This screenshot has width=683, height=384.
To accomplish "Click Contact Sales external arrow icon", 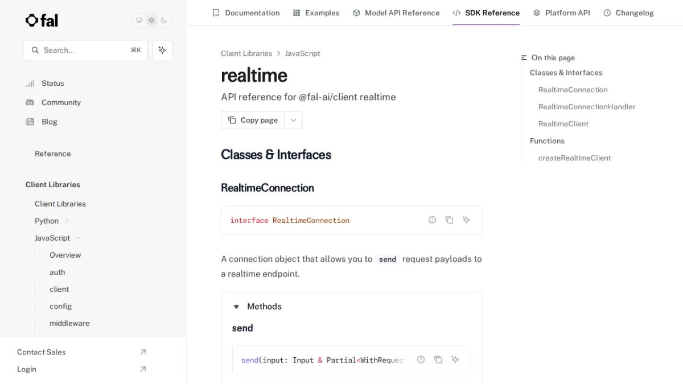I will 143,352.
